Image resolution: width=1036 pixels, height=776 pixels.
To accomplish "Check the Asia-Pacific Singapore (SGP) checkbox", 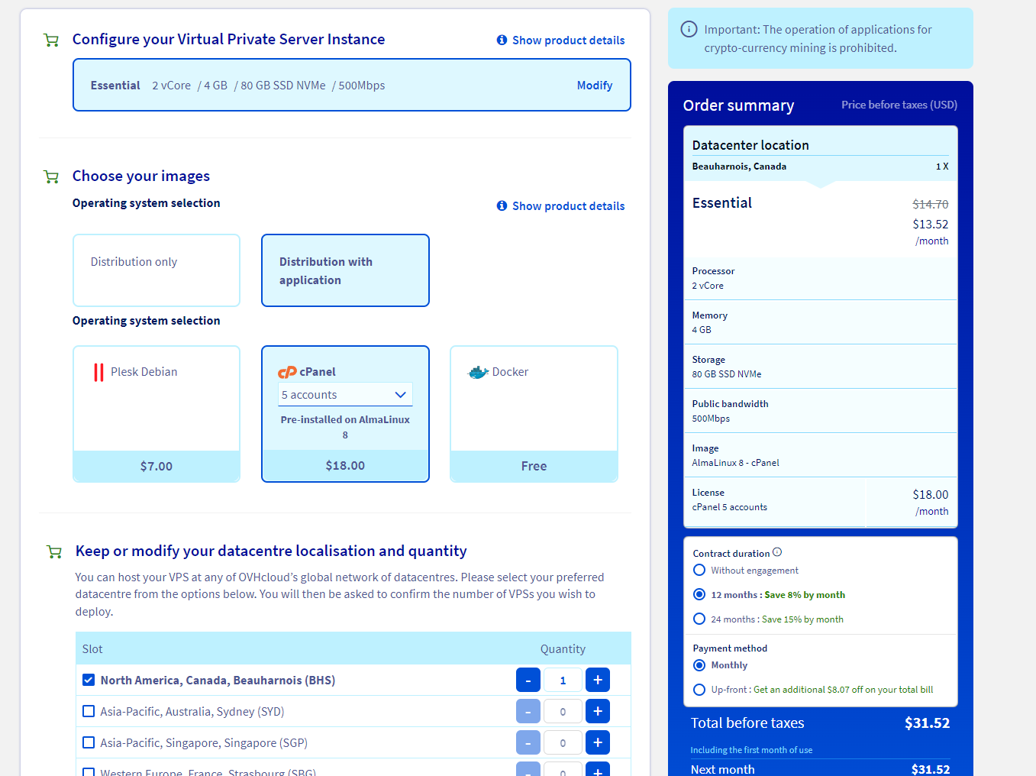I will 89,742.
